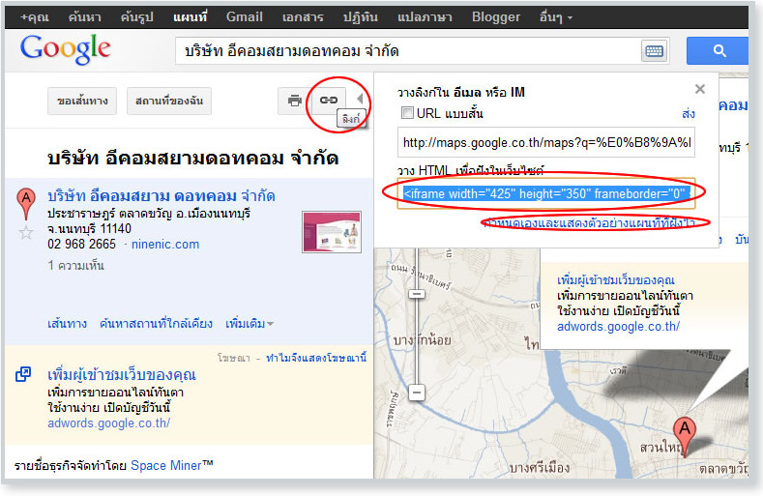The image size is (763, 496).
Task: Click the chain link icon button
Action: 329,101
